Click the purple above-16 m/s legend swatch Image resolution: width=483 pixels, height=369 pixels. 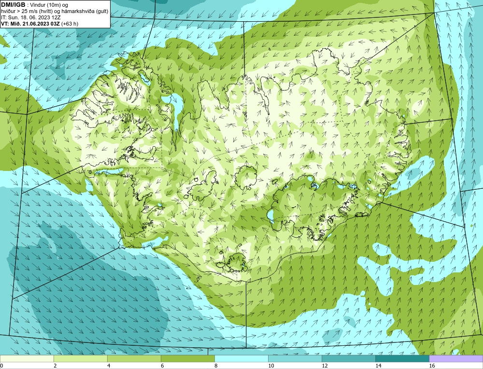point(456,358)
